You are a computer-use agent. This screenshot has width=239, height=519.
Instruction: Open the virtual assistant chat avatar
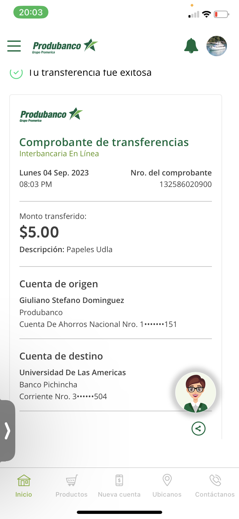196,392
